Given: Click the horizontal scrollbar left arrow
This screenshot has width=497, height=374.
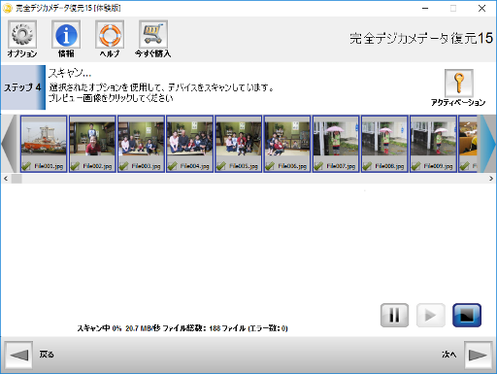Looking at the screenshot, I should pyautogui.click(x=6, y=179).
